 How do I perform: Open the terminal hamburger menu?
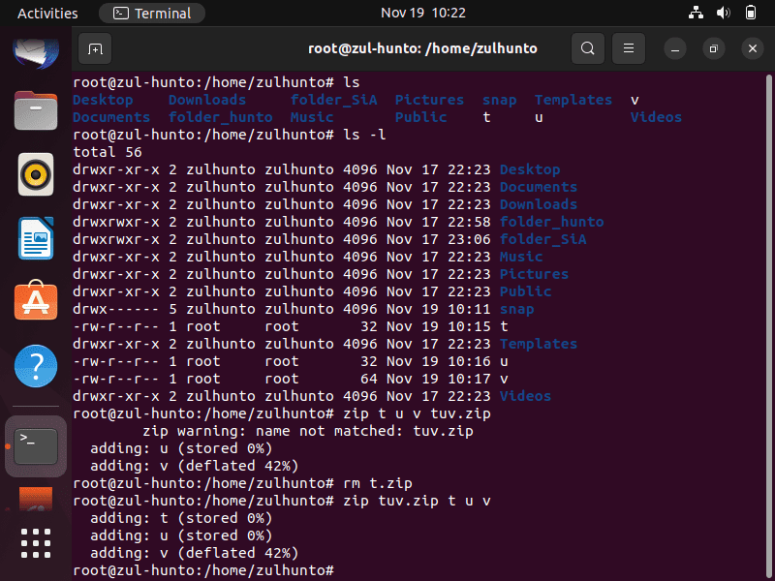pyautogui.click(x=628, y=48)
